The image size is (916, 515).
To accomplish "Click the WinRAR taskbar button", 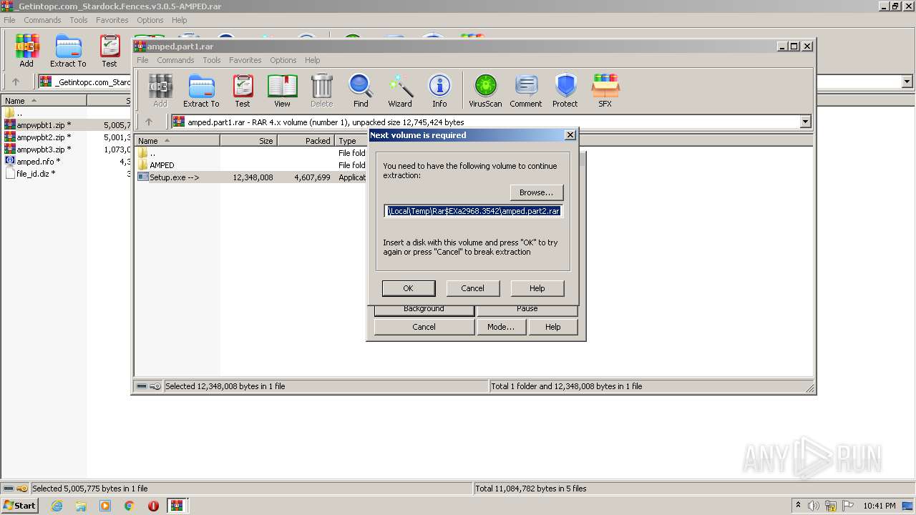I will point(177,506).
